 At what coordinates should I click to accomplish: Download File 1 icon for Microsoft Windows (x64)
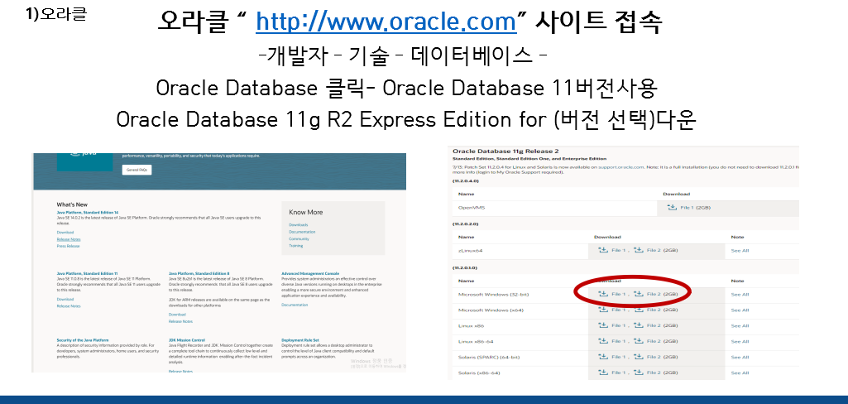604,310
